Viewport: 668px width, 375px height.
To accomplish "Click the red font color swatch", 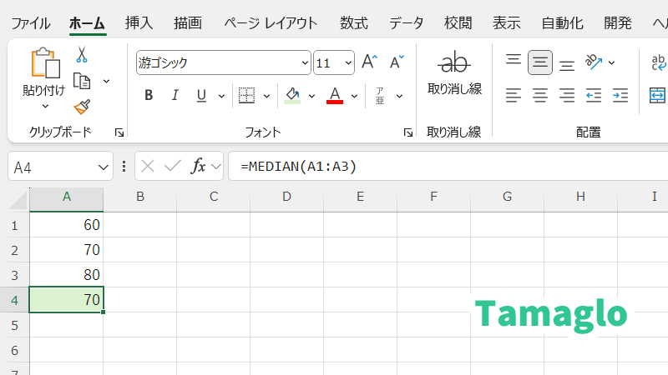I will tap(335, 95).
